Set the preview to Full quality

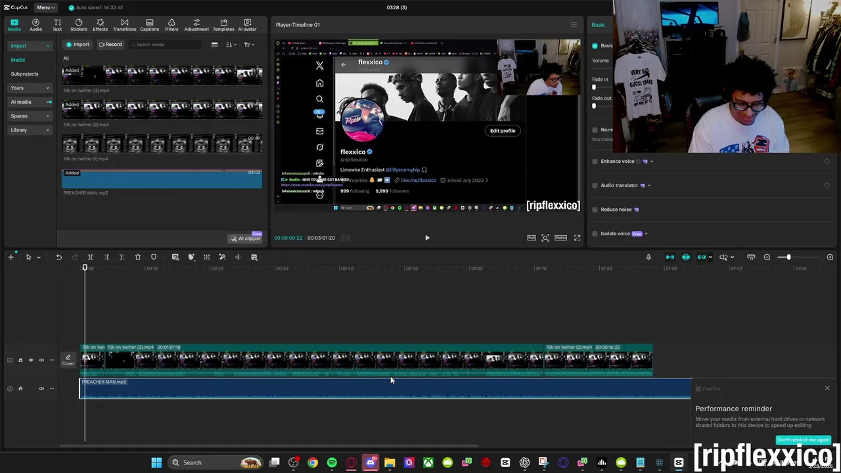[531, 238]
